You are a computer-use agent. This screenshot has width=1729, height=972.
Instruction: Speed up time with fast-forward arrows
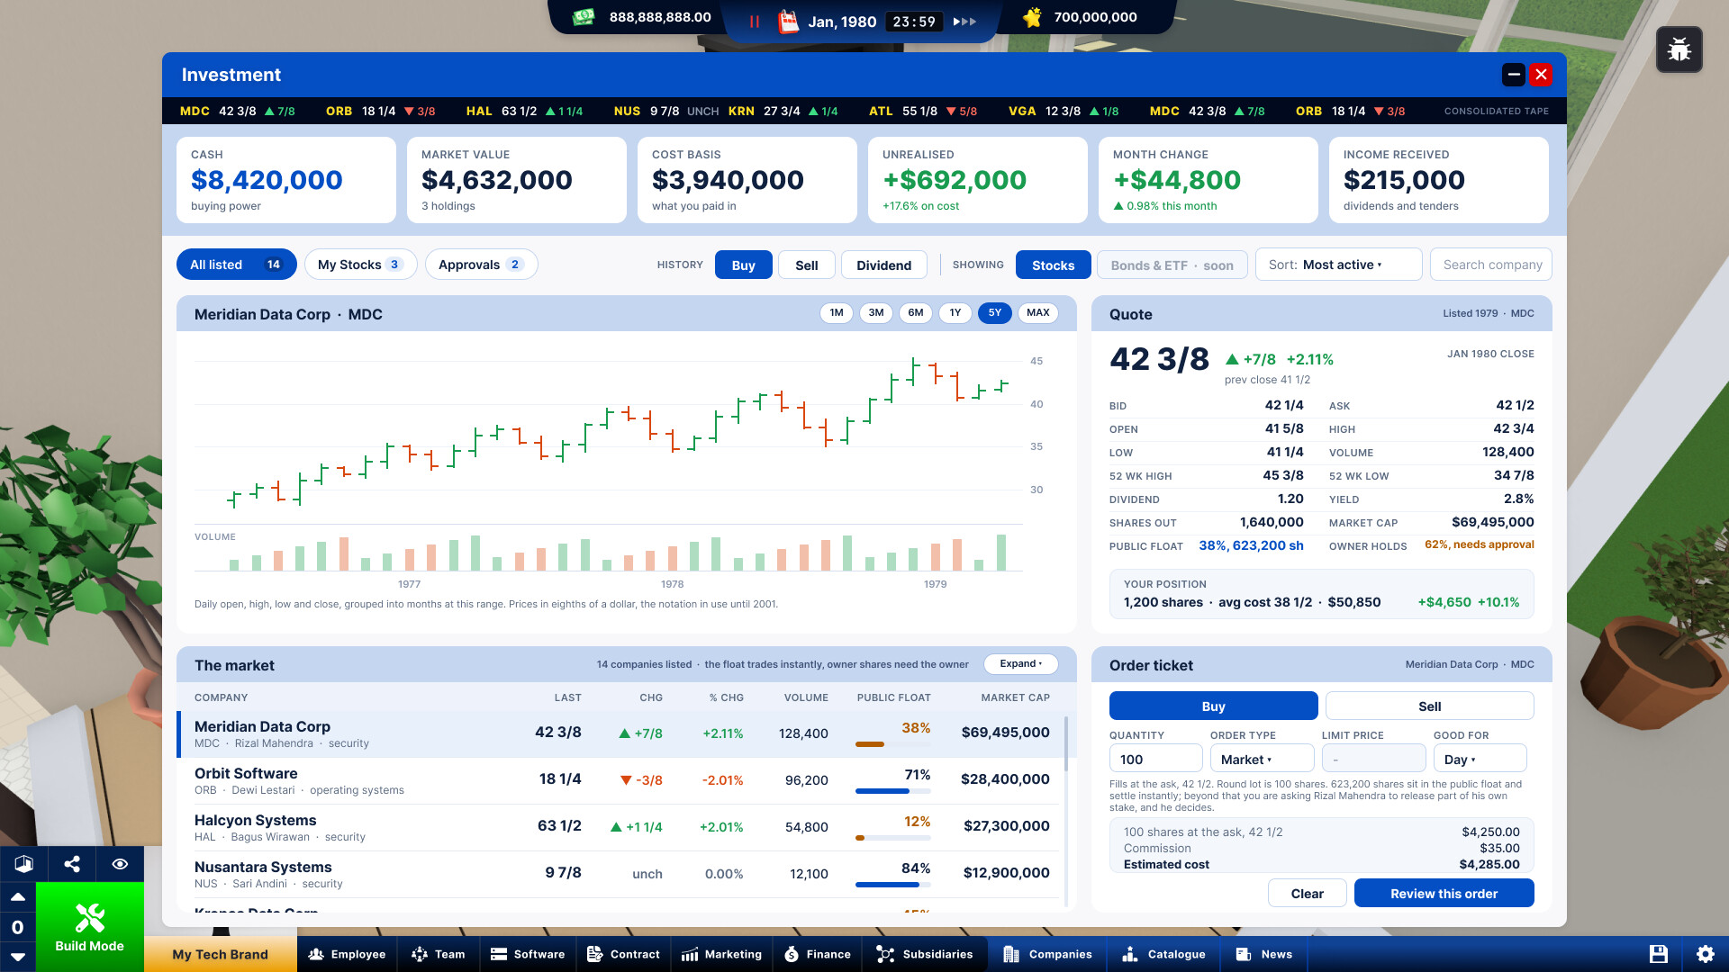(x=964, y=22)
